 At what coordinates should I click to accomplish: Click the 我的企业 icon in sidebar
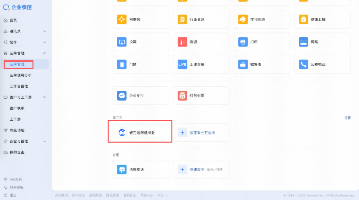point(5,152)
